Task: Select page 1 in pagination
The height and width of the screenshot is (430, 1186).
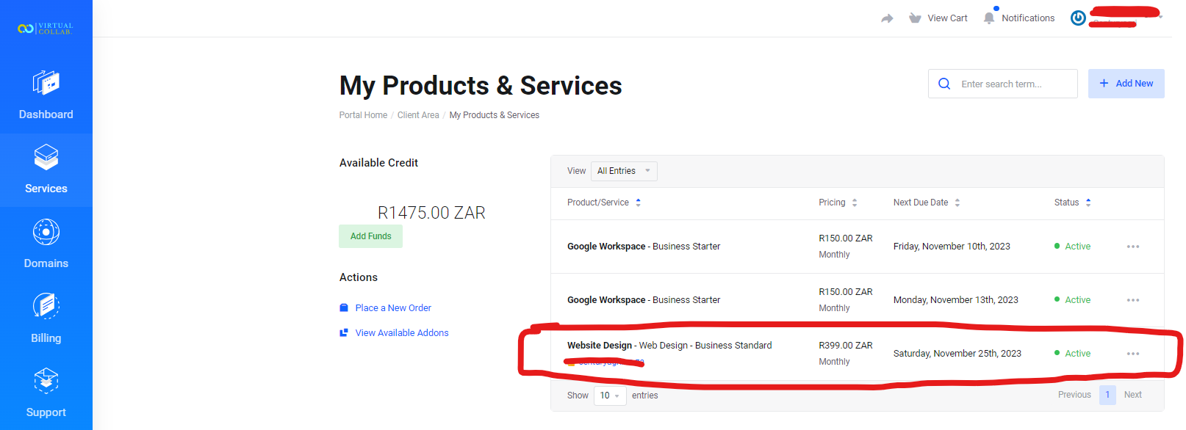Action: point(1107,395)
